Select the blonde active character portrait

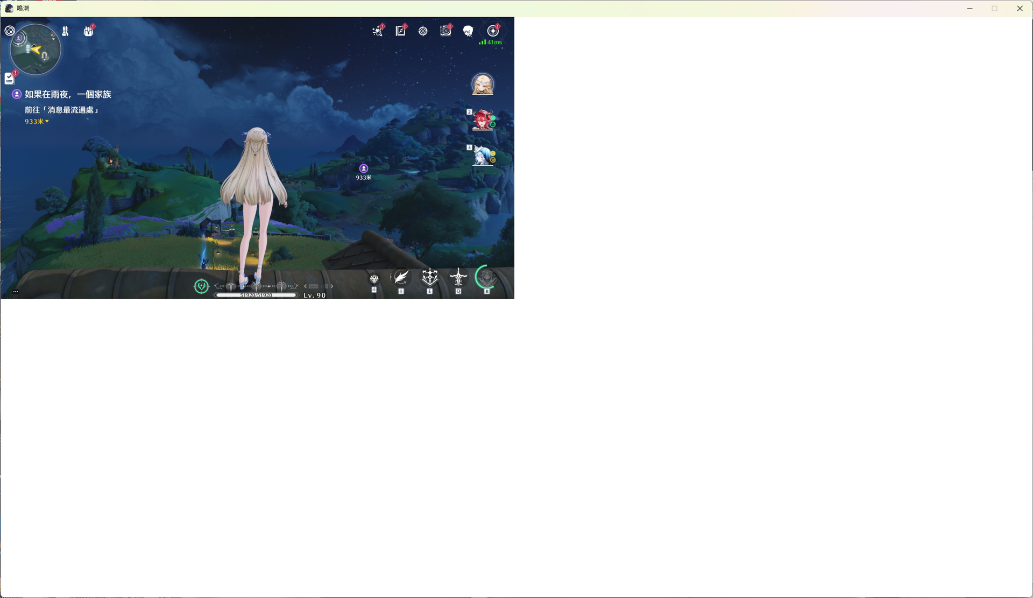point(483,85)
